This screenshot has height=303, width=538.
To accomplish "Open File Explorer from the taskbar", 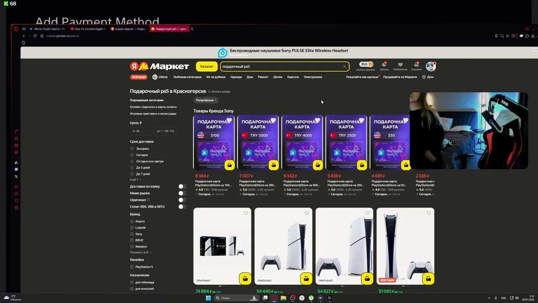I will pos(283,298).
